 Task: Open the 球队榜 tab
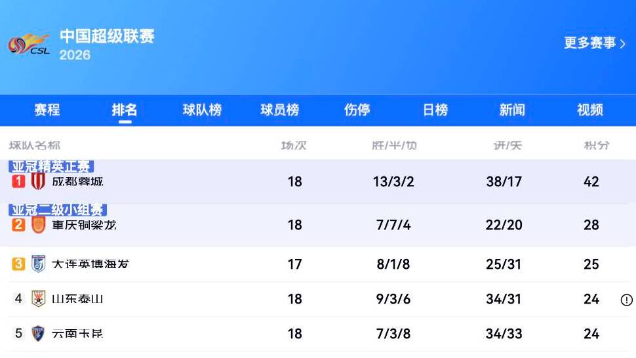coord(202,110)
